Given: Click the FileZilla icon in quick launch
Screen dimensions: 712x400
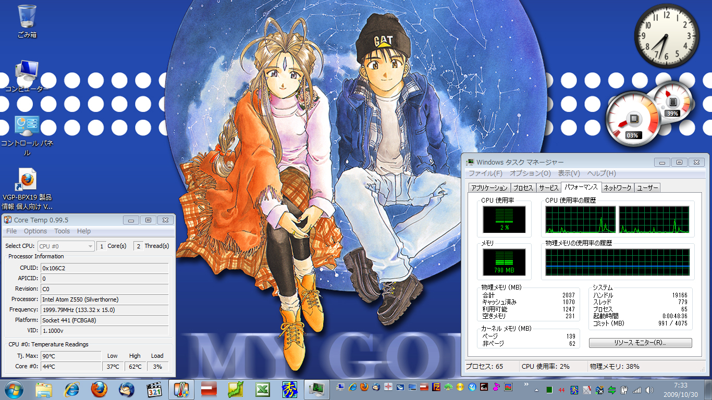Looking at the screenshot, I should point(437,387).
